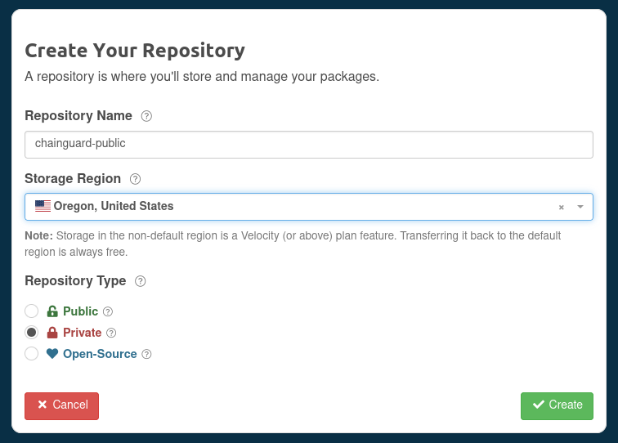
Task: Open the Storage Region help tooltip icon
Action: [136, 179]
